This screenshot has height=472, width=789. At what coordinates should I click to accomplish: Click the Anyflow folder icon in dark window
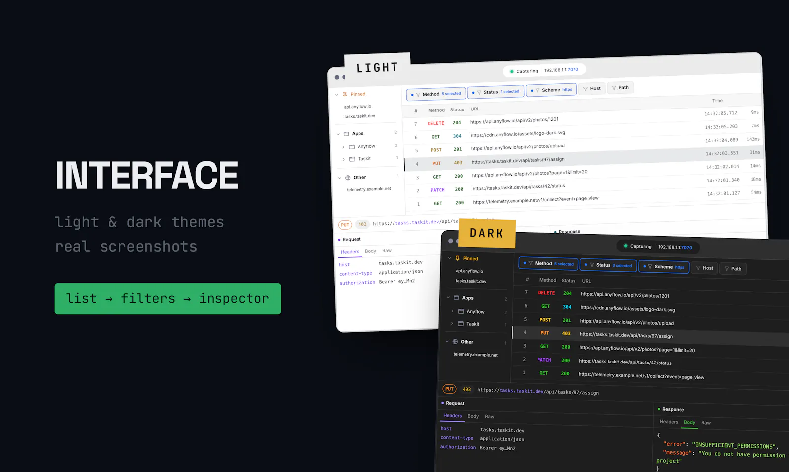(461, 311)
